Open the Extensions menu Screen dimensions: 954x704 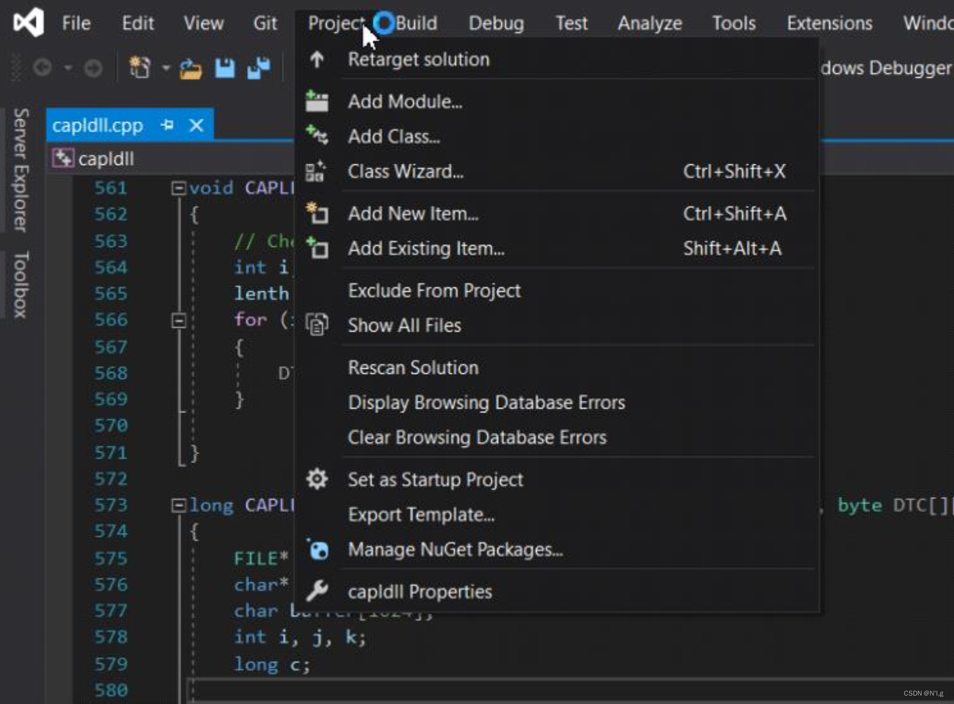click(829, 23)
